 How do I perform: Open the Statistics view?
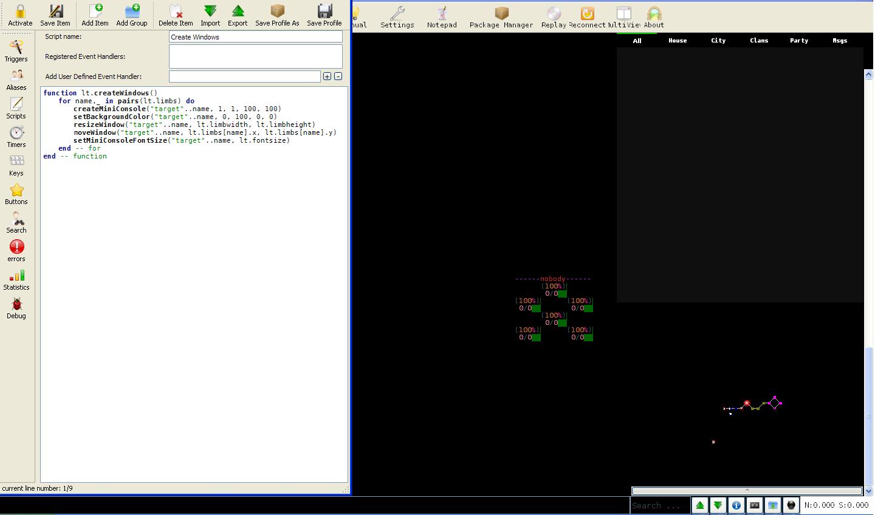tap(16, 279)
